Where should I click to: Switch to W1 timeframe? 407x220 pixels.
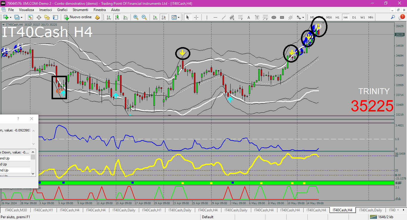[362, 17]
